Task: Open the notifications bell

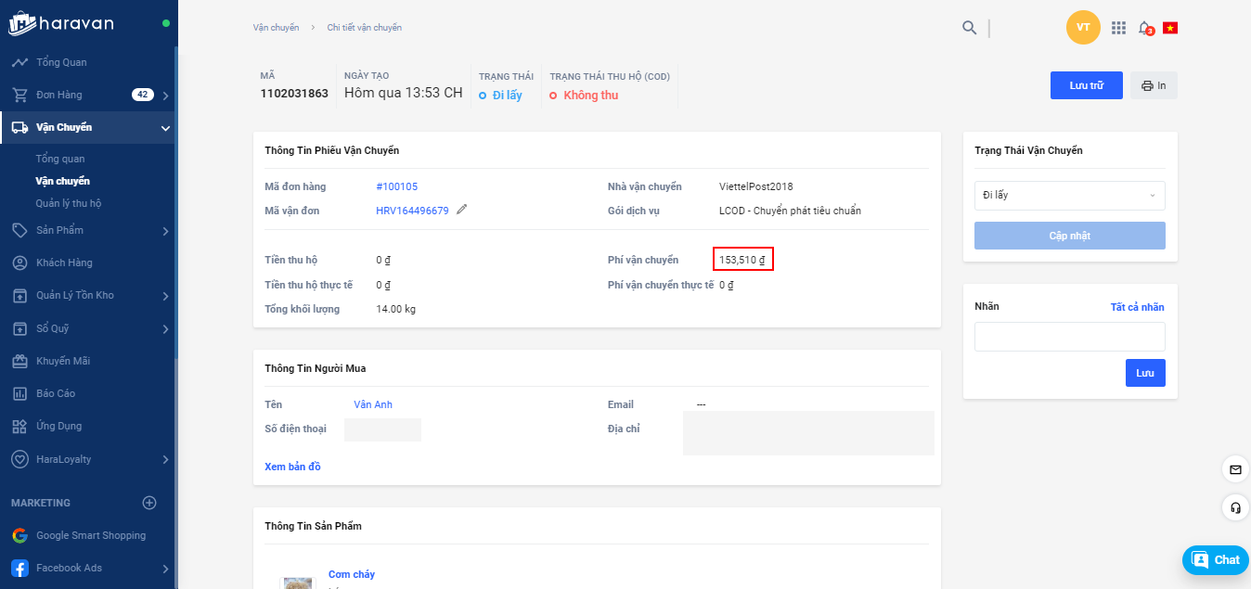Action: (1145, 28)
